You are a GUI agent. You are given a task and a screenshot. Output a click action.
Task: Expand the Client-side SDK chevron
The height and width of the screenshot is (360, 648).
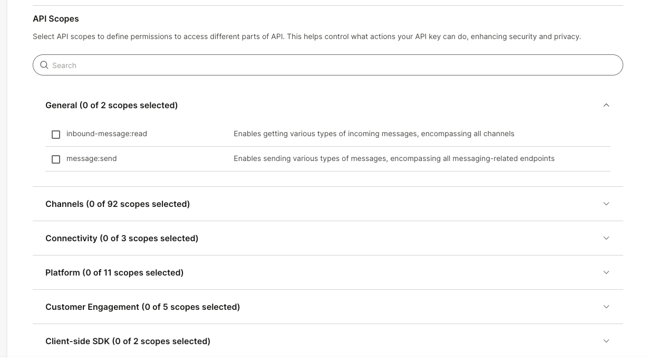point(606,341)
